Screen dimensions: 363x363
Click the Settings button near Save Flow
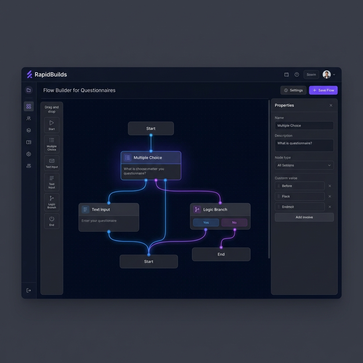[x=293, y=90]
